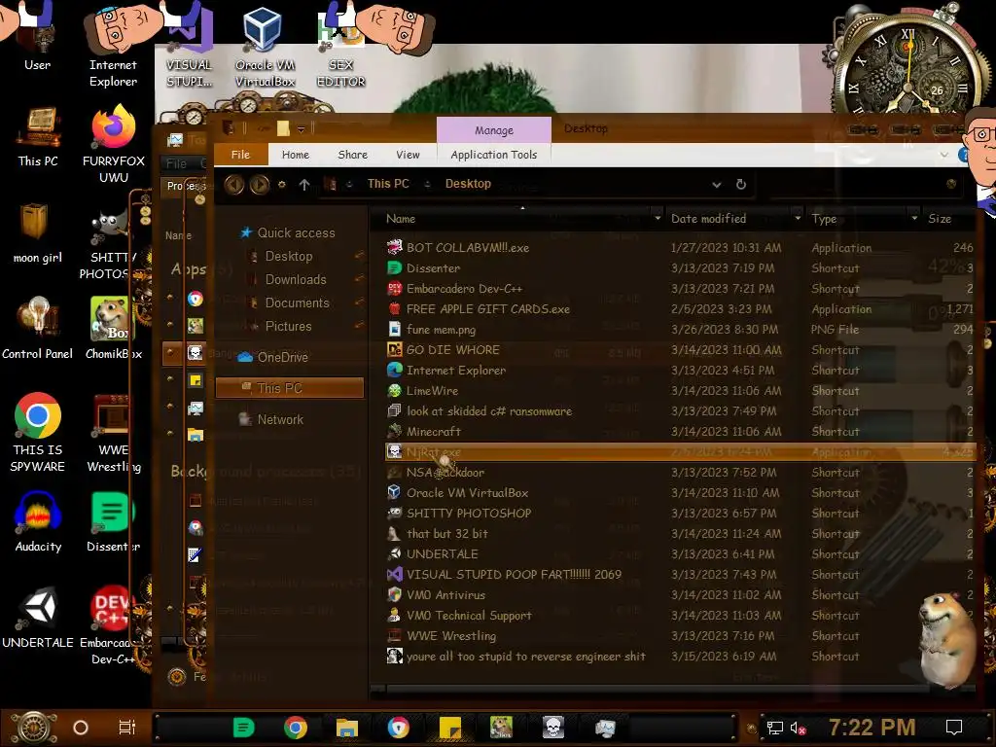The image size is (996, 747).
Task: Click Desktop breadcrumb in address bar
Action: coord(468,184)
